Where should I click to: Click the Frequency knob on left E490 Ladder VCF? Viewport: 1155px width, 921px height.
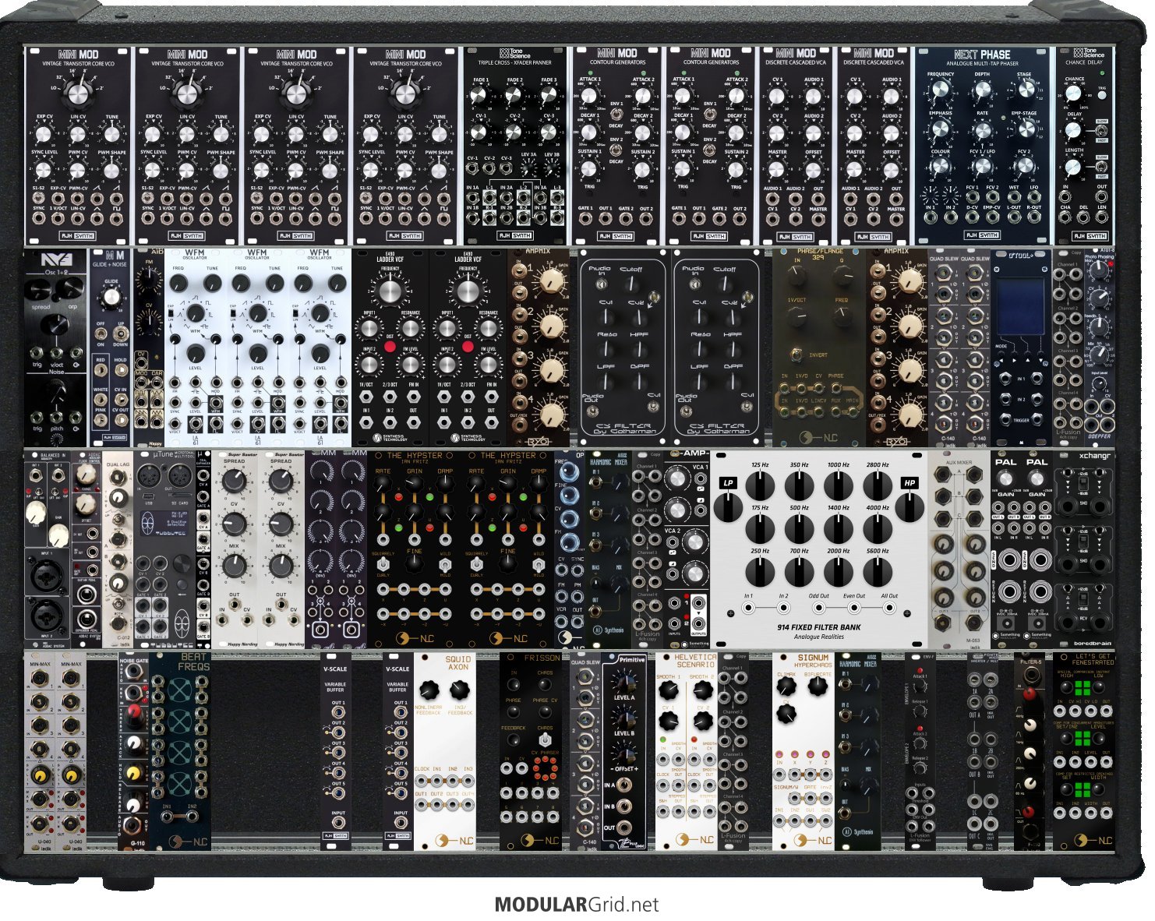click(x=390, y=291)
